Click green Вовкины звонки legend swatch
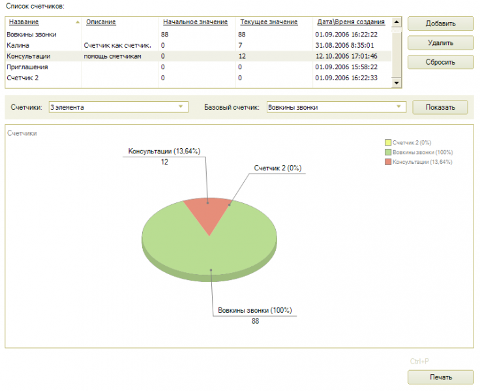This screenshot has height=391, width=480. click(388, 152)
